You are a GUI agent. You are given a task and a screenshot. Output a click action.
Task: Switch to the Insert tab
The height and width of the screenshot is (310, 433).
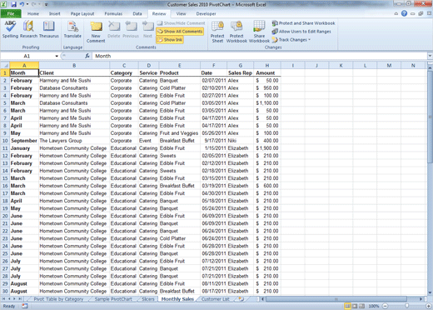pos(55,13)
